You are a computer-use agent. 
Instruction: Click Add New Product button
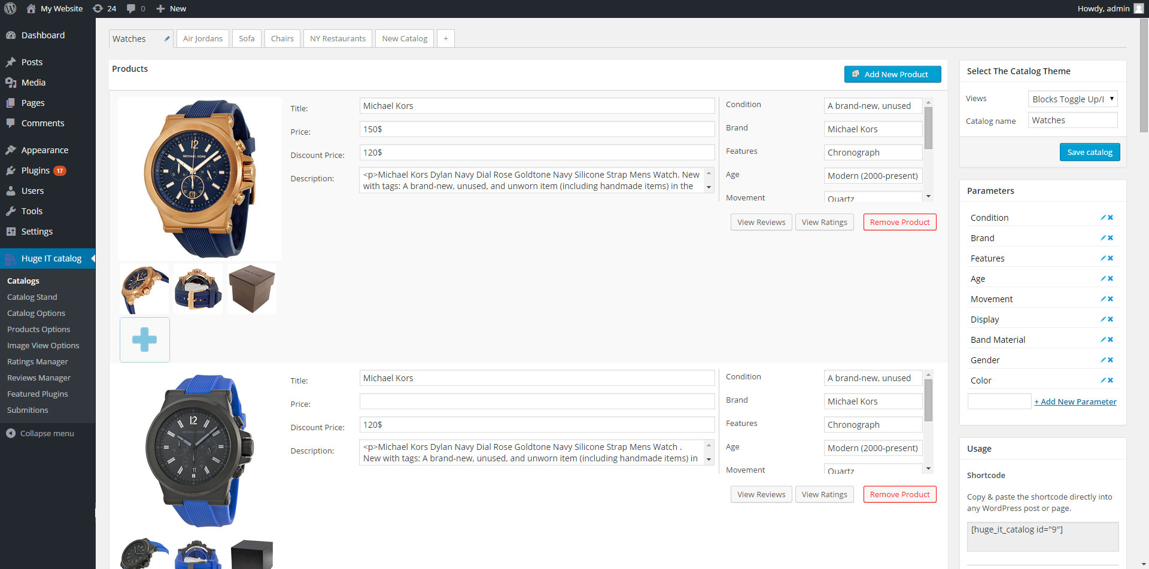pyautogui.click(x=893, y=74)
